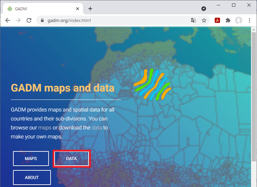Minimize the Chrome window
The image size is (257, 187).
(x=218, y=5)
